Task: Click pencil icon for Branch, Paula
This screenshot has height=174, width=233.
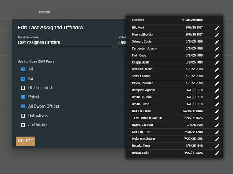Action: pyautogui.click(x=217, y=111)
